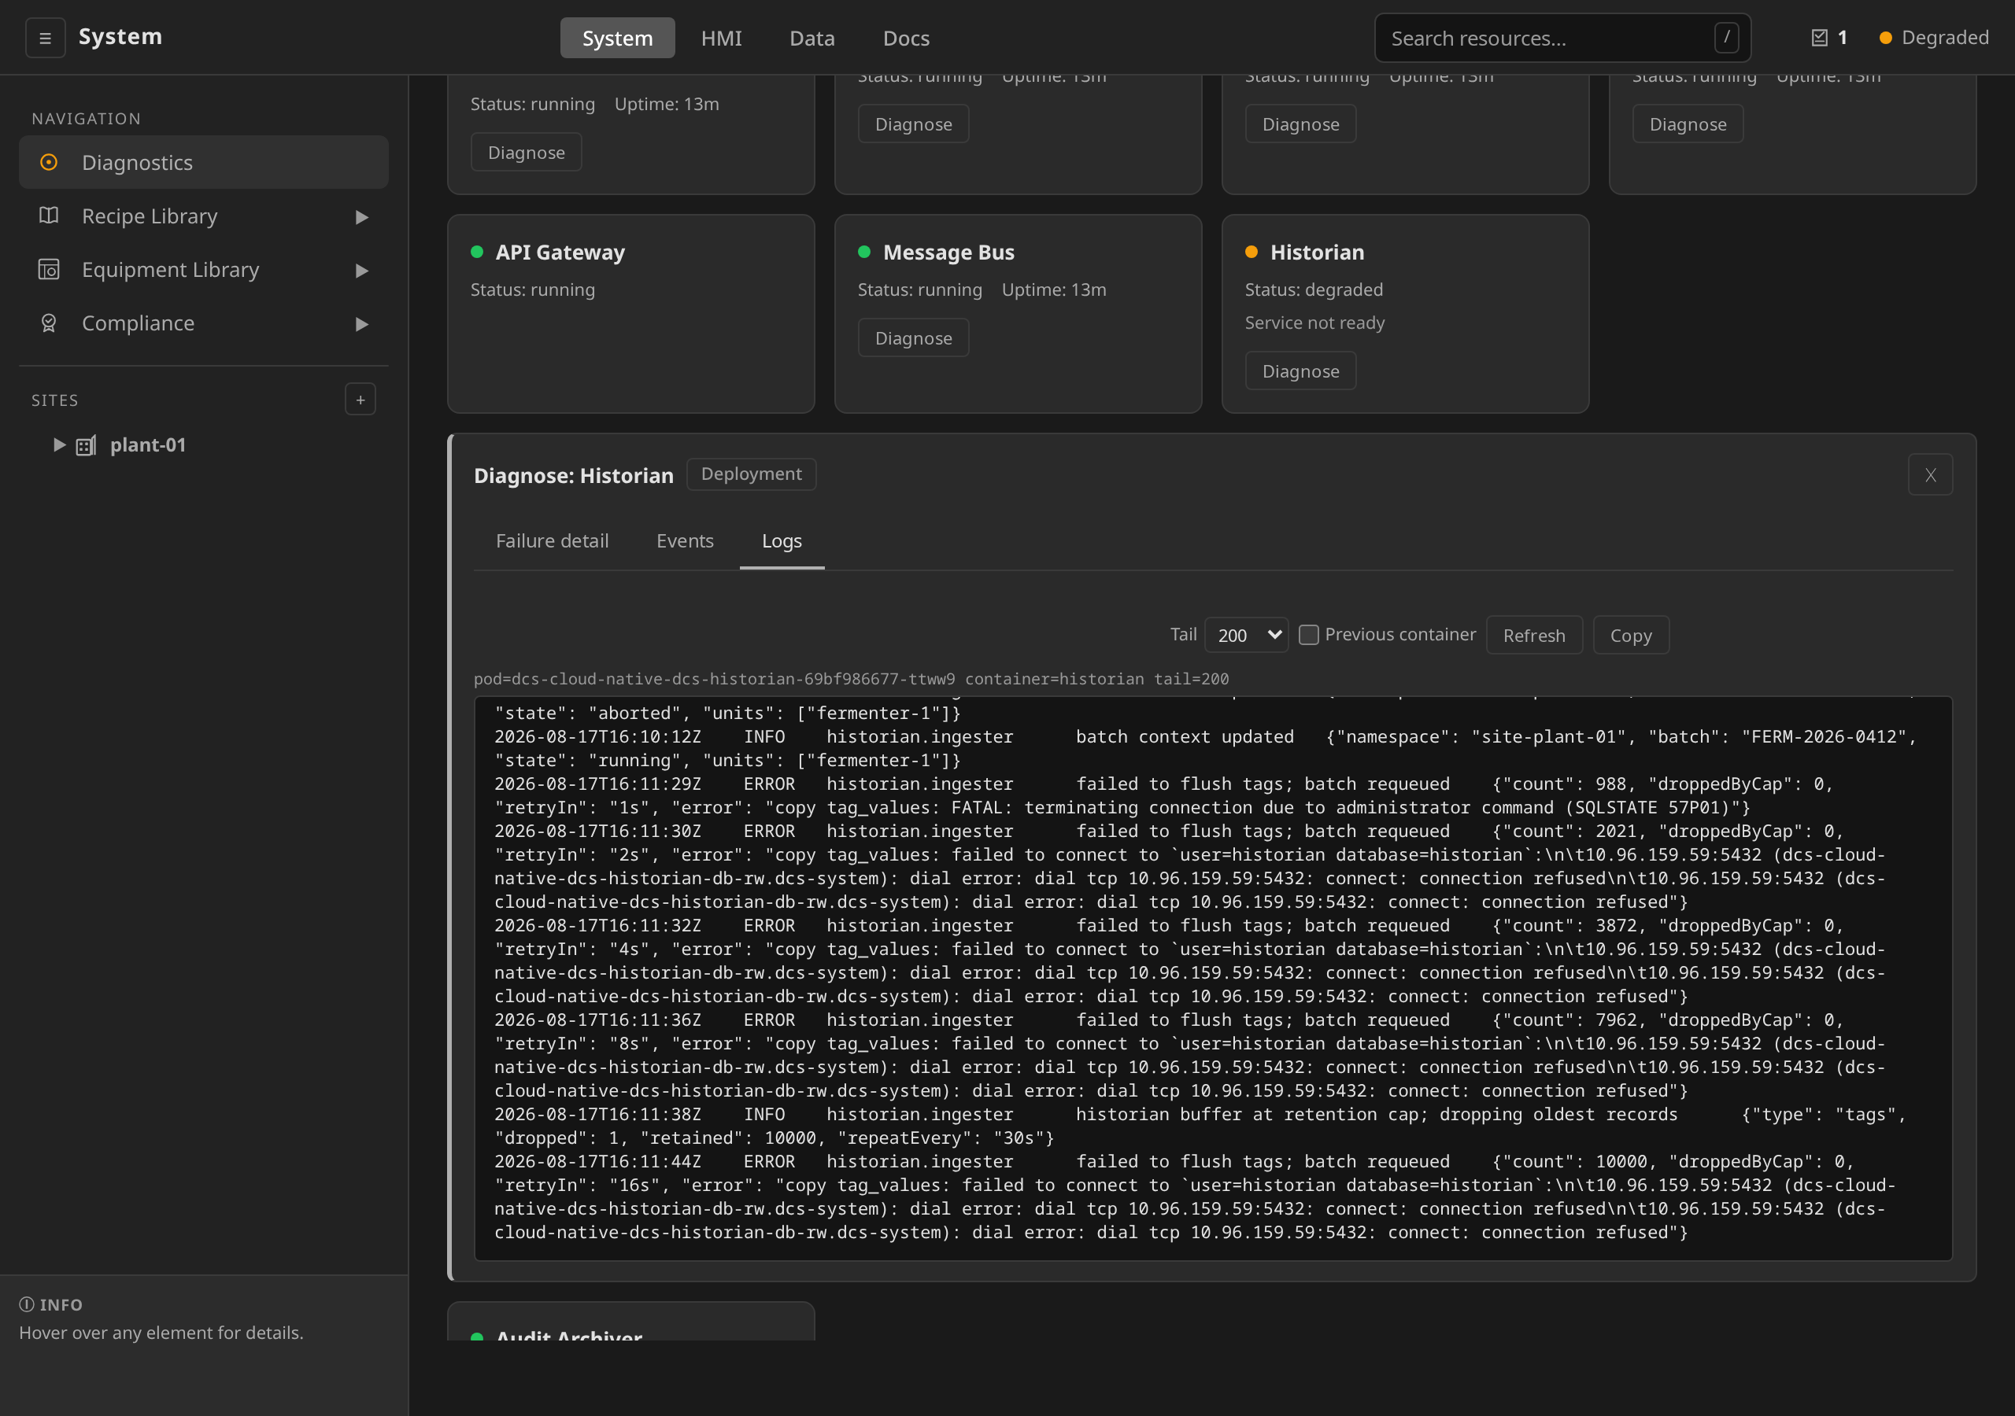The height and width of the screenshot is (1416, 2015).
Task: Click the Degraded status label
Action: pos(1945,38)
